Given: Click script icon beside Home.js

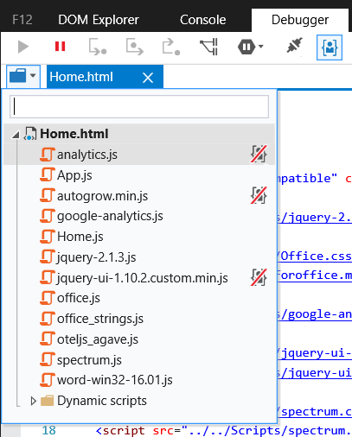Looking at the screenshot, I should pos(48,237).
